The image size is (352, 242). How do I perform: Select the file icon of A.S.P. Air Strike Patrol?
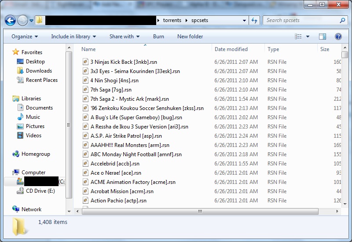click(x=85, y=136)
